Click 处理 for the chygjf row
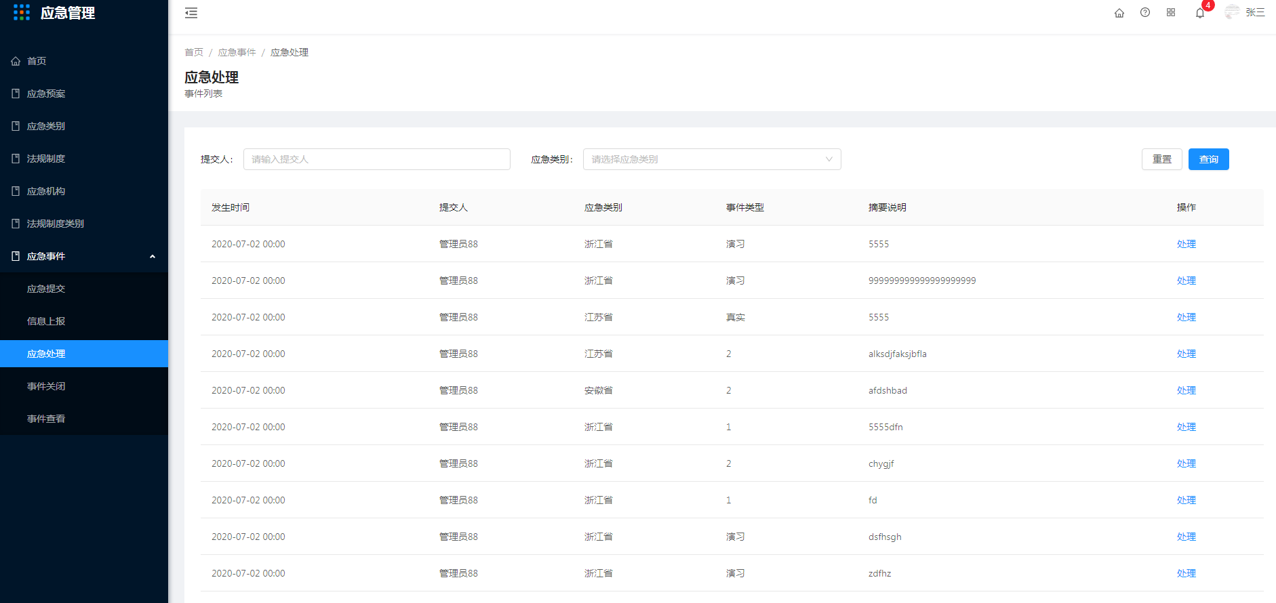The width and height of the screenshot is (1276, 603). [1187, 463]
